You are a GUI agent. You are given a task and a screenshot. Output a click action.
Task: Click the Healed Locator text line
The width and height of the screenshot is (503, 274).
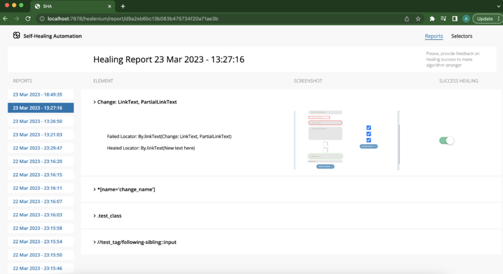151,148
